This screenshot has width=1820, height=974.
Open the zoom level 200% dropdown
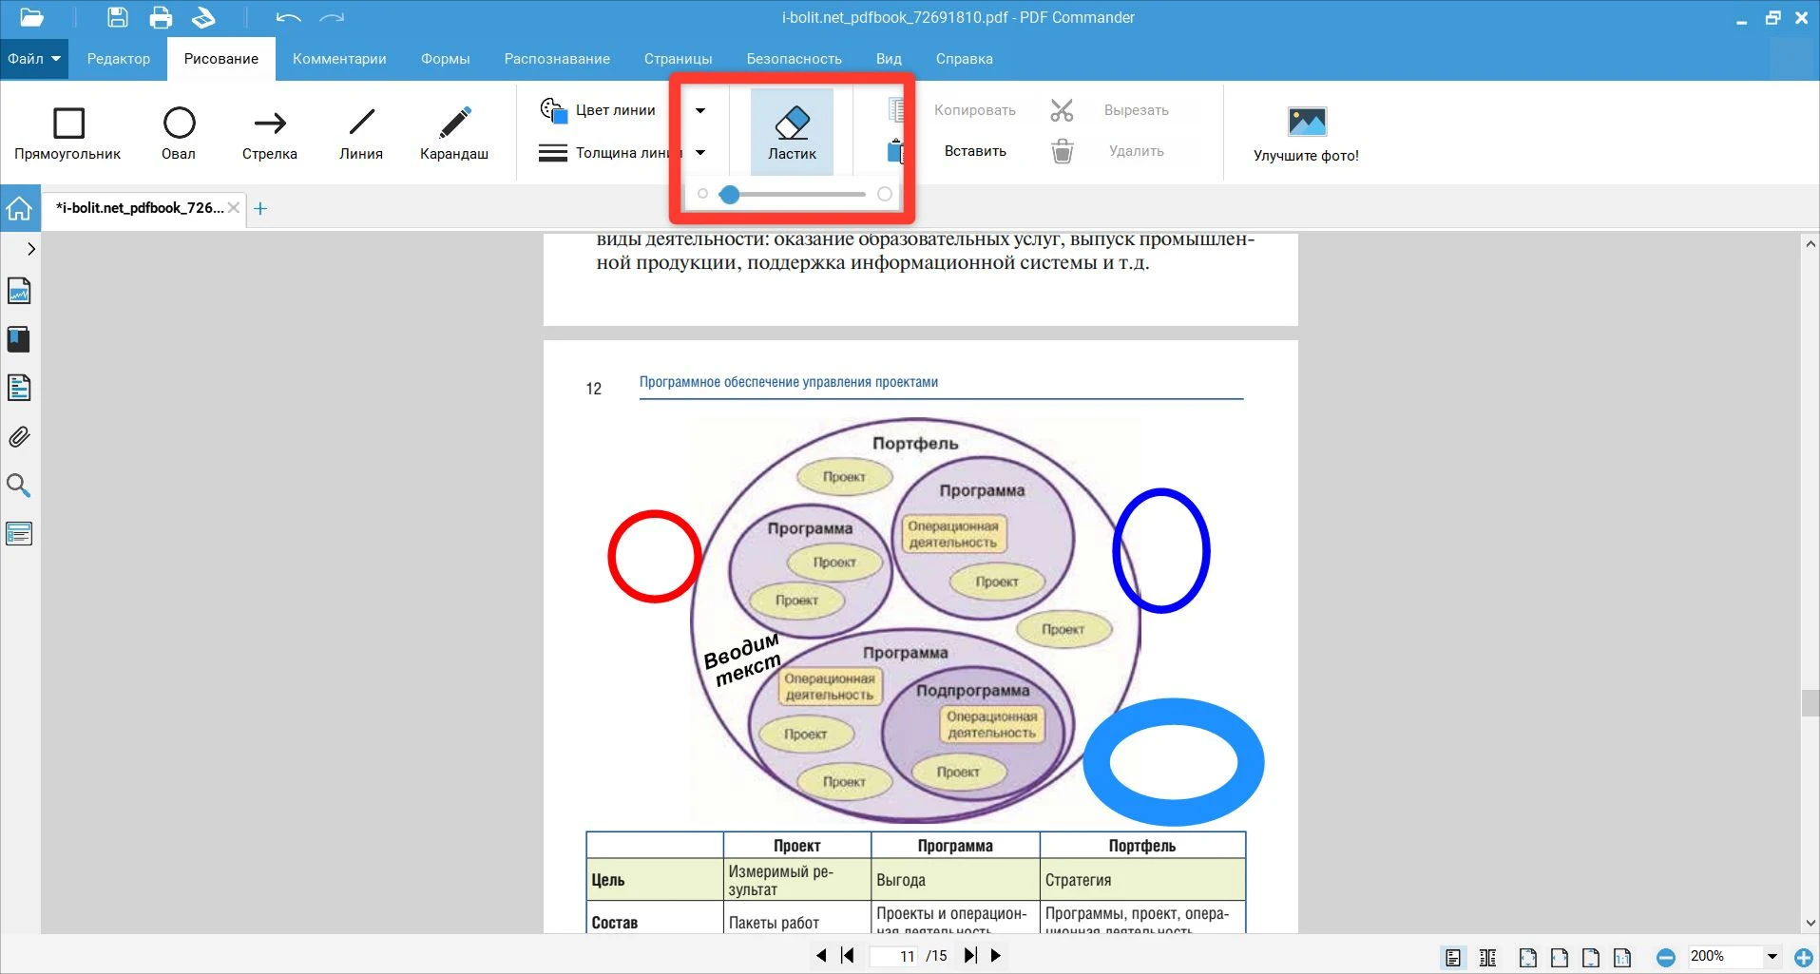tap(1772, 956)
